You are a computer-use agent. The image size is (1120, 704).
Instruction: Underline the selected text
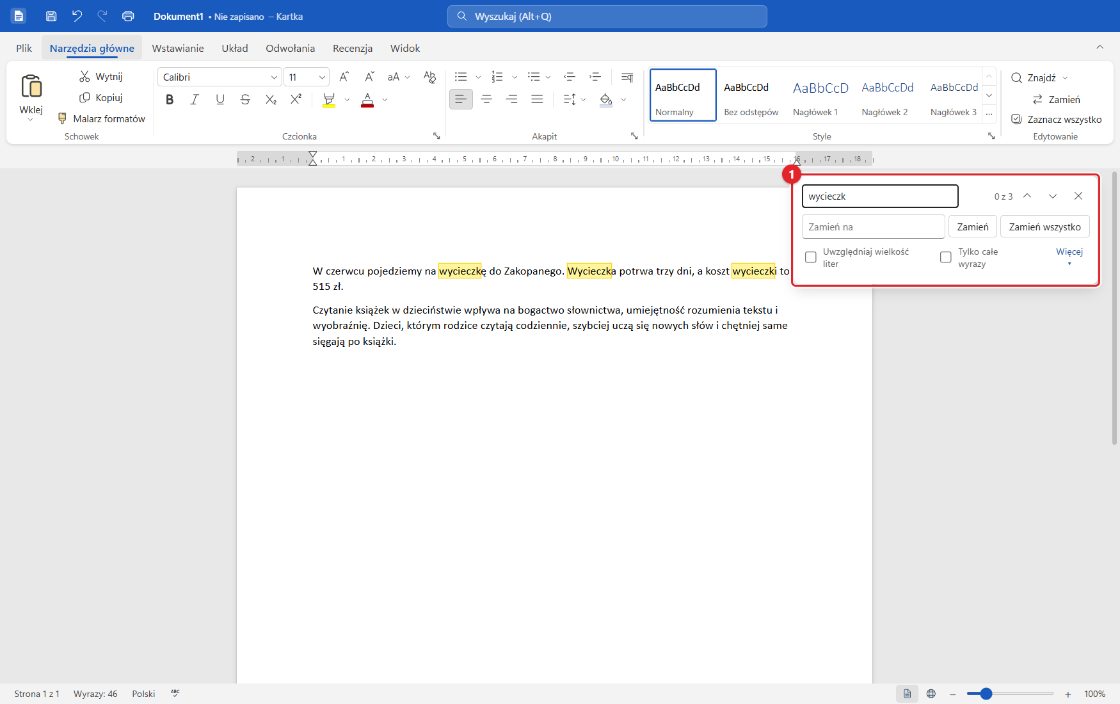(x=220, y=99)
